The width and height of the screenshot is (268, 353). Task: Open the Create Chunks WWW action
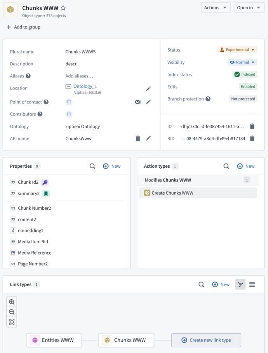(198, 193)
